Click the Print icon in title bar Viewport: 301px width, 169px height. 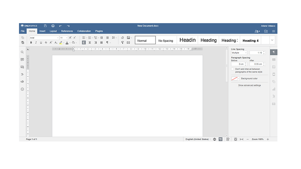click(53, 26)
